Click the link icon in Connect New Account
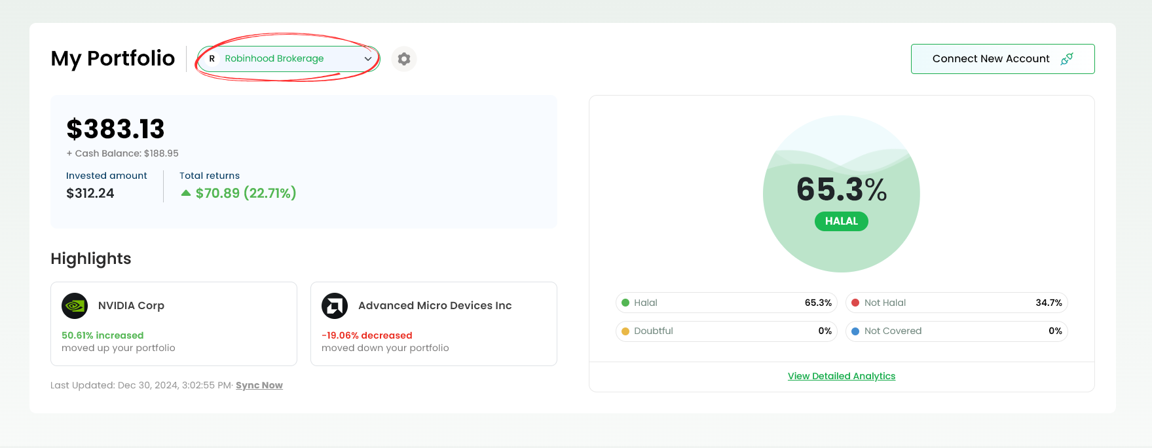1152x448 pixels. coord(1067,59)
